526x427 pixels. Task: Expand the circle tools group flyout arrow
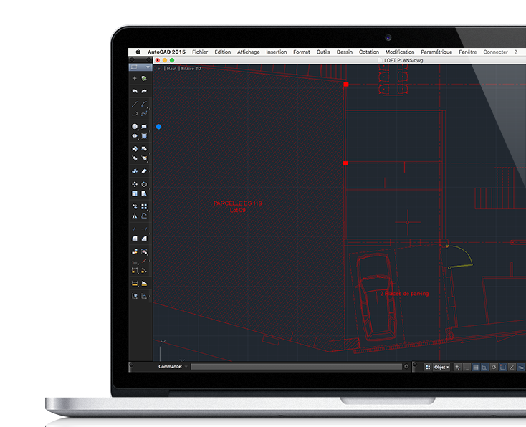coord(150,131)
